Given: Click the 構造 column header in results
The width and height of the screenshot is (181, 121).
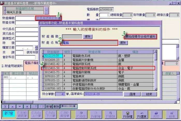Looking at the screenshot, I should [x=135, y=52].
